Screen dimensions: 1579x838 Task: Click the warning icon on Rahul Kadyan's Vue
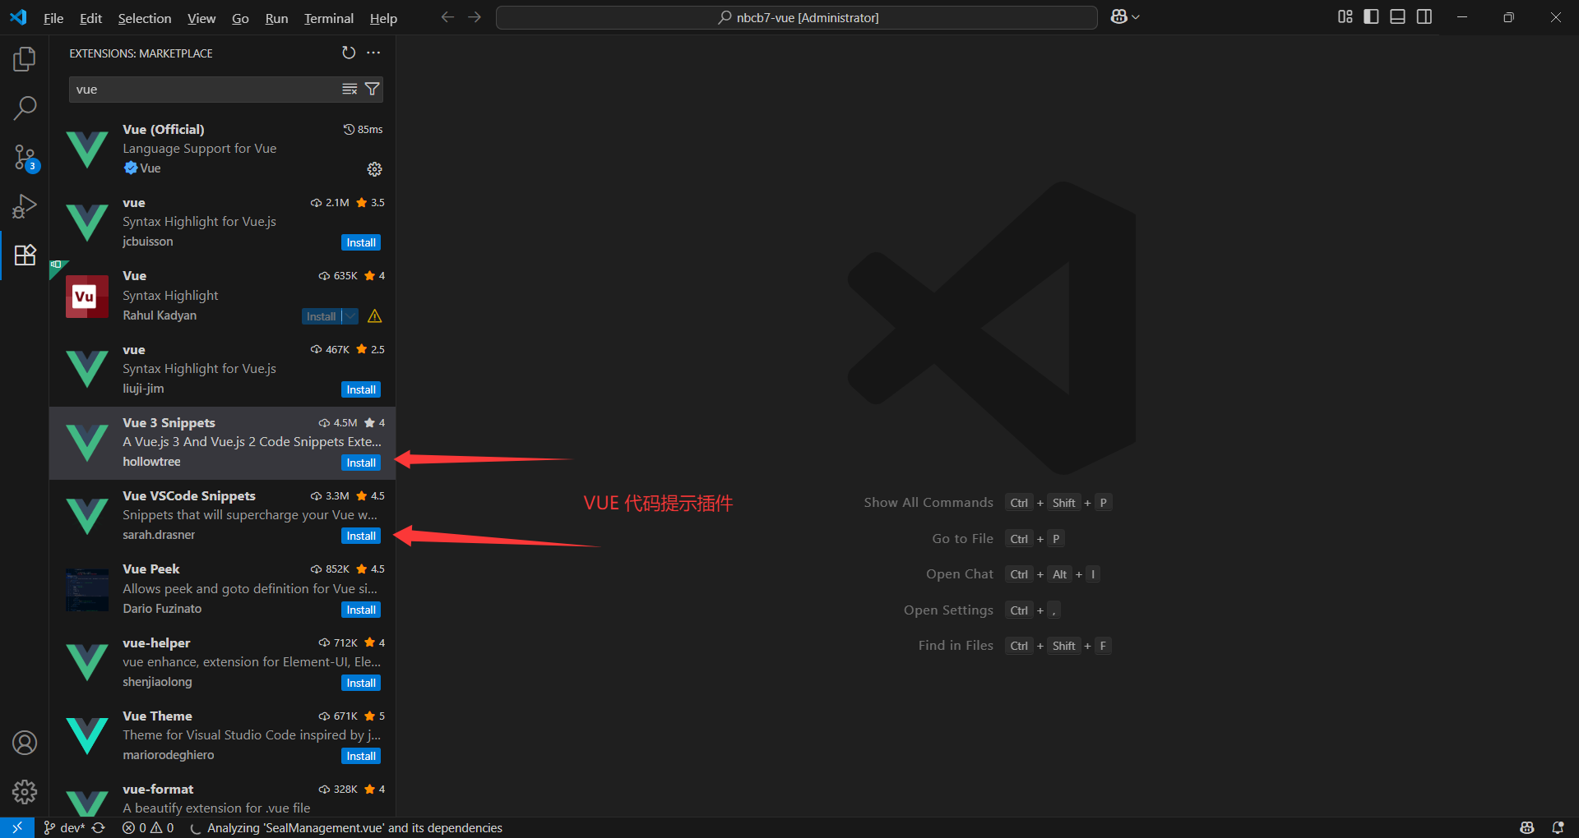point(375,316)
